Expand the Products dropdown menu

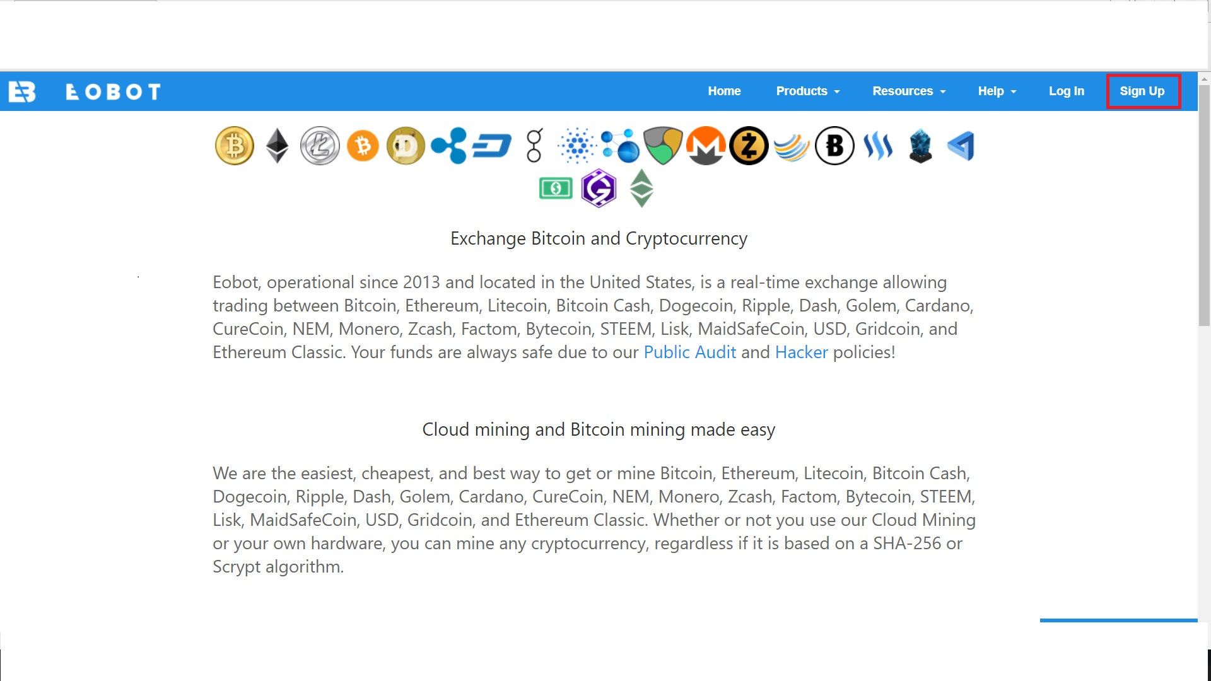[808, 91]
